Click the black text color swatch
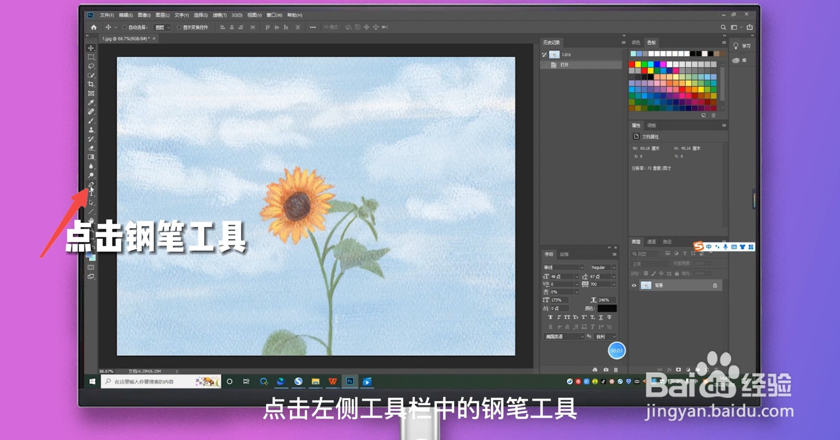 pyautogui.click(x=607, y=308)
